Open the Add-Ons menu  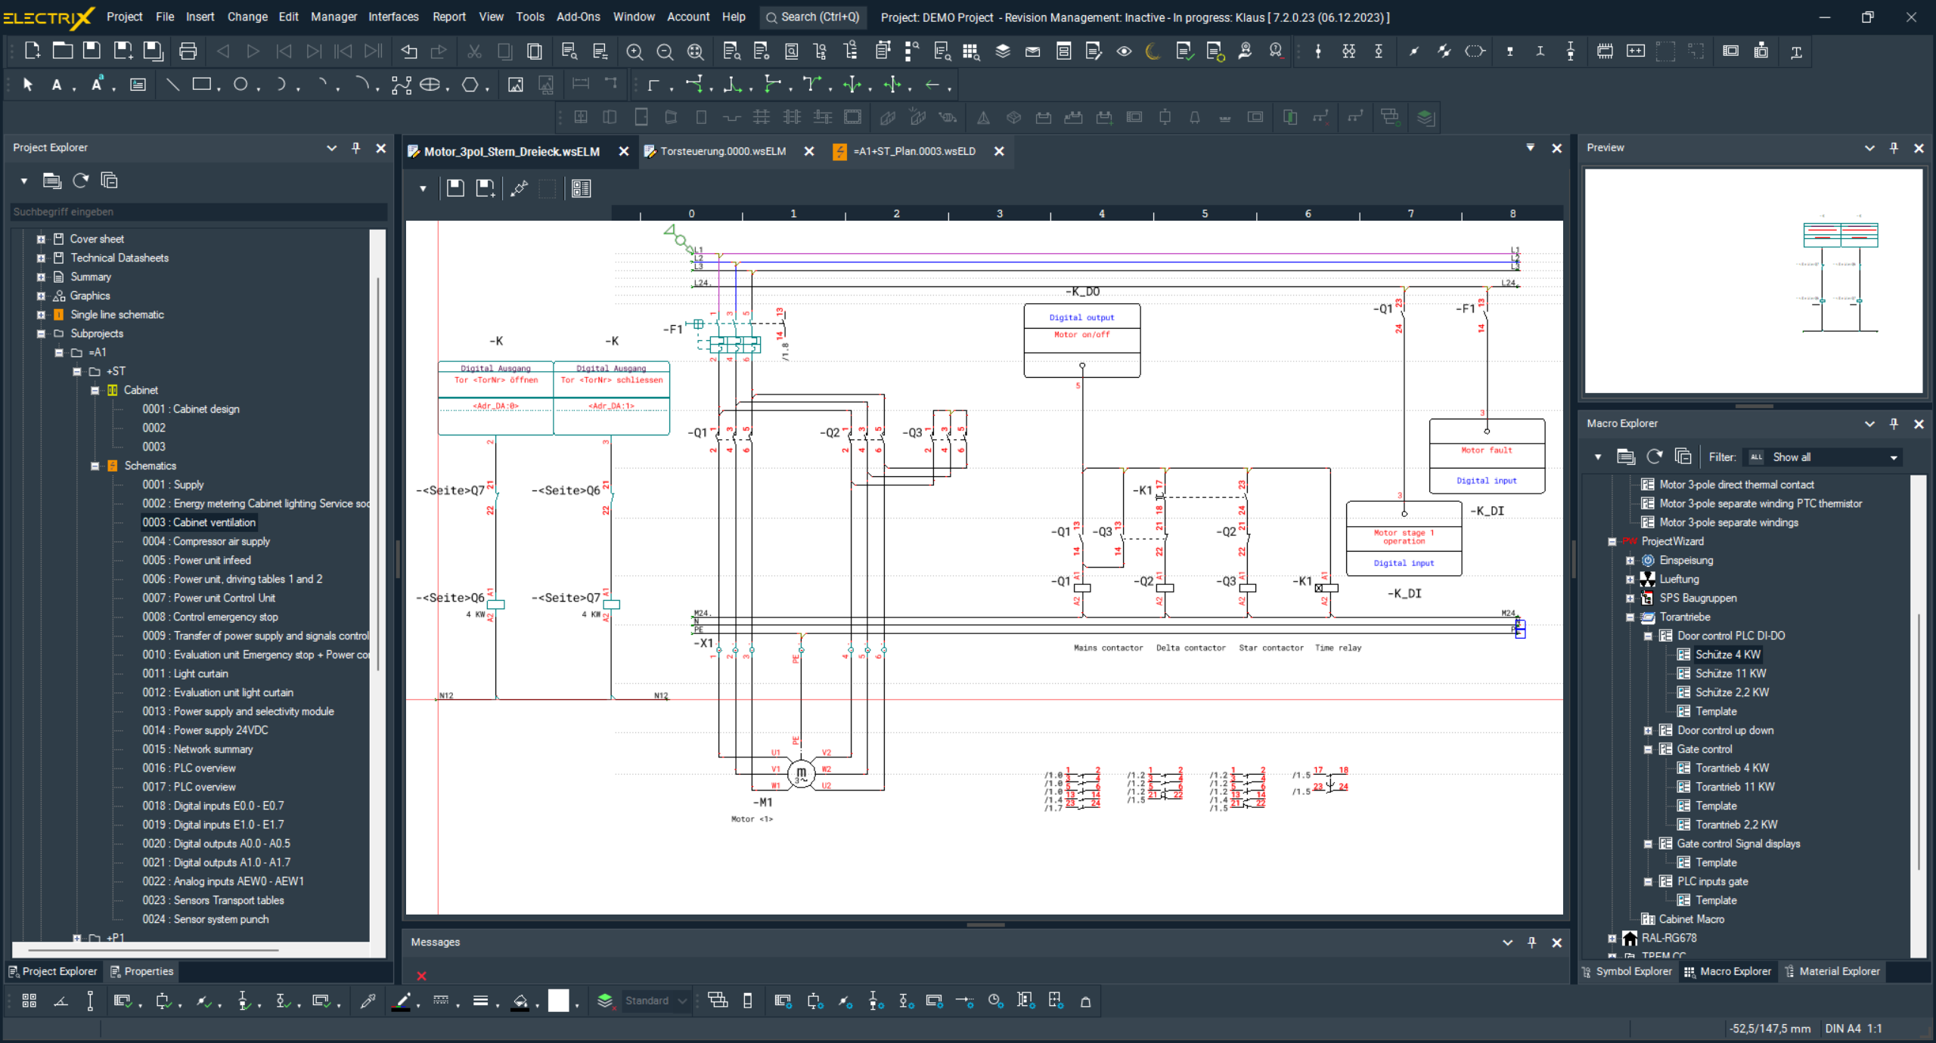(x=578, y=17)
